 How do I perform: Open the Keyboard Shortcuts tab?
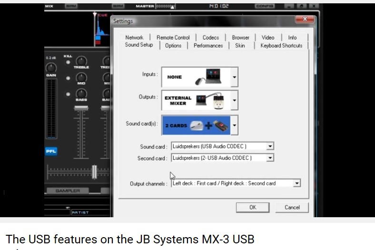281,45
